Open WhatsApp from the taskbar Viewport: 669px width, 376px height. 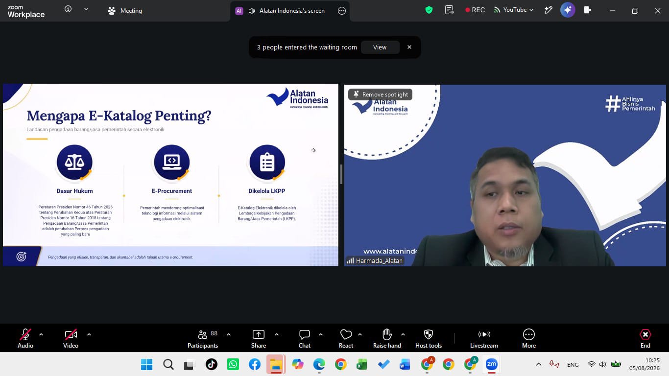pos(233,364)
